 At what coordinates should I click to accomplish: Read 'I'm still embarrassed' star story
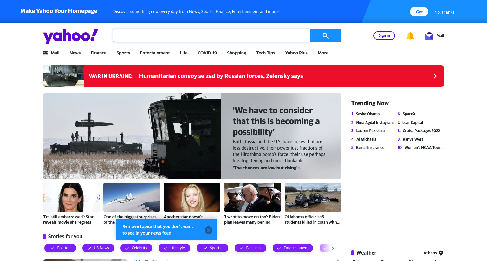click(68, 220)
